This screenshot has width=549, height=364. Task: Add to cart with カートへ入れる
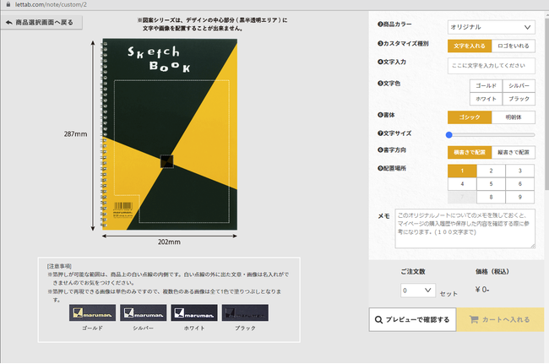[500, 320]
